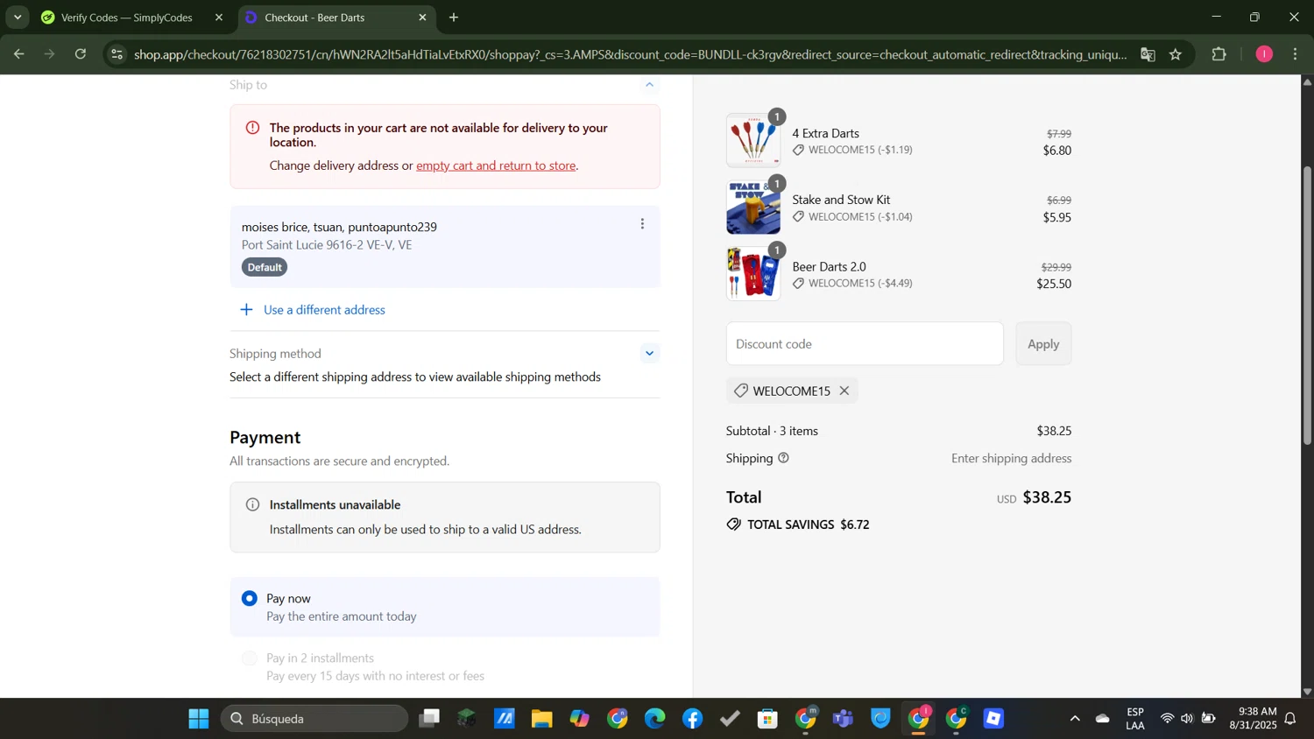The image size is (1314, 739).
Task: Click the Default address badge
Action: (265, 267)
